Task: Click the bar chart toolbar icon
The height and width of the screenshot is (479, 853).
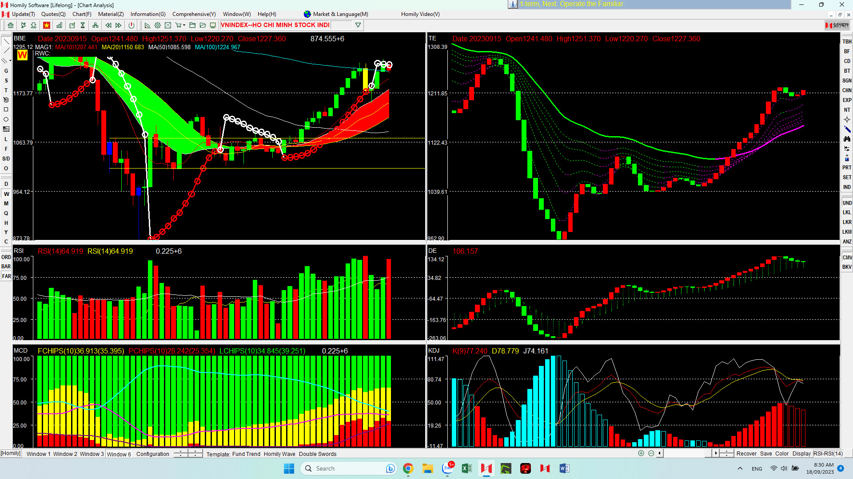Action: click(x=59, y=25)
